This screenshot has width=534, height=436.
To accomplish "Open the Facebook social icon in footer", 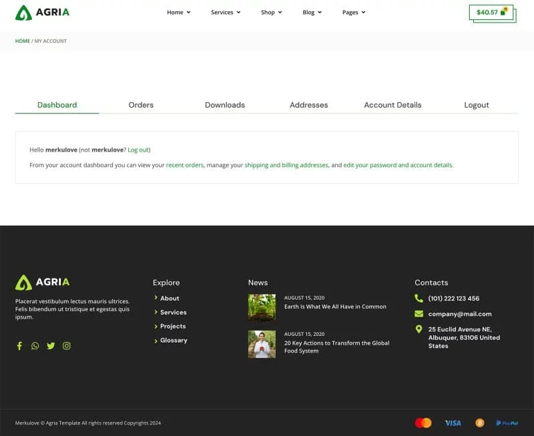I will pos(19,346).
